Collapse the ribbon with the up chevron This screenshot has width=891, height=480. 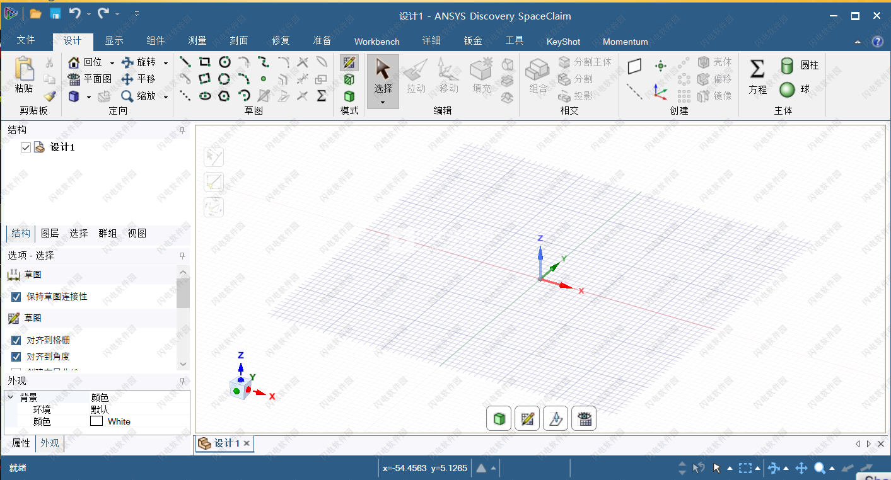(x=858, y=42)
